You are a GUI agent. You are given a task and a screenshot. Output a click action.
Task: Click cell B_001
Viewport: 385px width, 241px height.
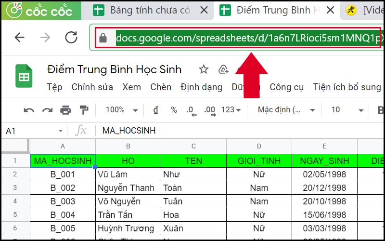tap(63, 174)
